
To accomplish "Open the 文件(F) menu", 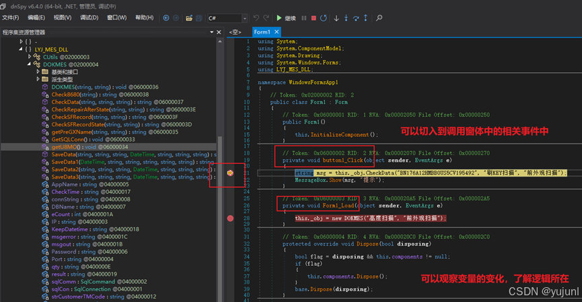I will (x=10, y=17).
